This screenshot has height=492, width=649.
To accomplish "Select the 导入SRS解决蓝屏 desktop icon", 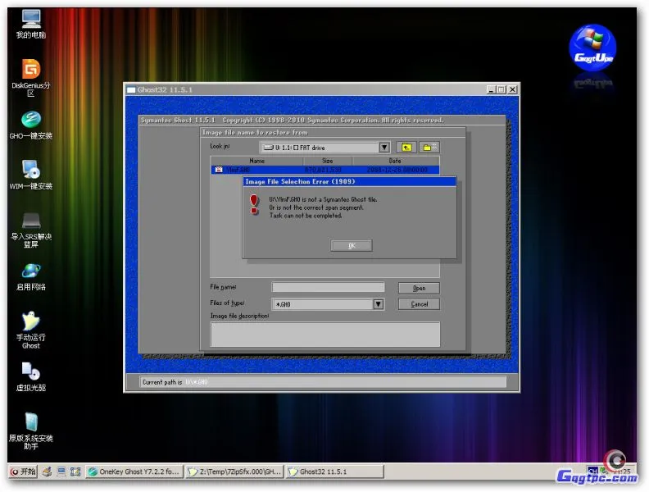I will tap(31, 229).
